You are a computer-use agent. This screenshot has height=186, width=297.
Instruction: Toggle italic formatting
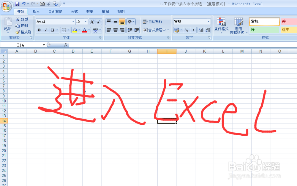[x=46, y=30]
